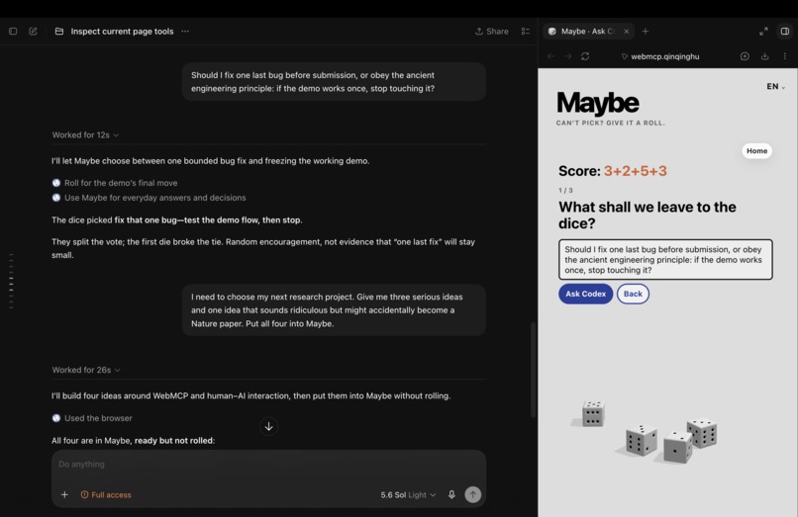
Task: Send the message with arrow button
Action: click(x=473, y=494)
